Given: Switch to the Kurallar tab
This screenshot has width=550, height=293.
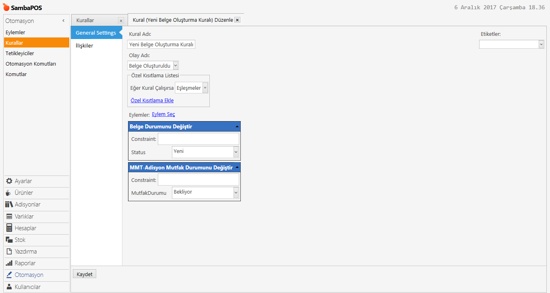Looking at the screenshot, I should 85,20.
